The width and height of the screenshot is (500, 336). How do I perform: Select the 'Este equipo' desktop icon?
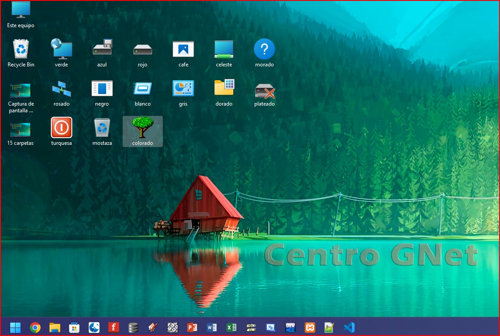(x=21, y=11)
